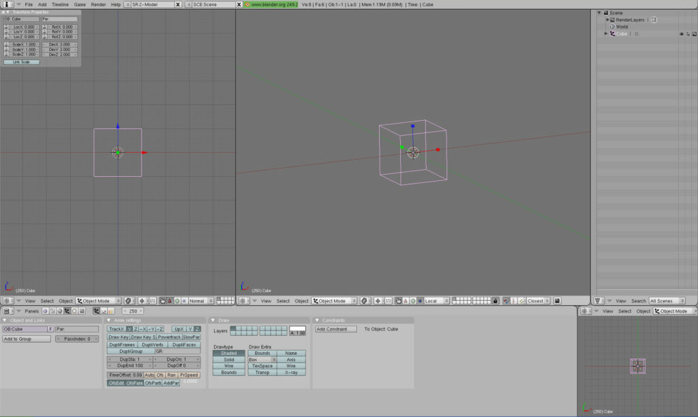This screenshot has width=698, height=417.
Task: Click the Info window type icon in the top menu bar
Action: (x=7, y=4)
